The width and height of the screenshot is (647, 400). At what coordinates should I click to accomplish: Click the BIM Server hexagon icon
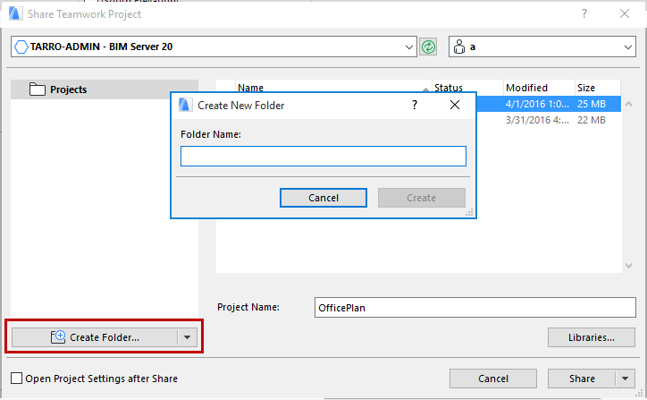click(21, 47)
